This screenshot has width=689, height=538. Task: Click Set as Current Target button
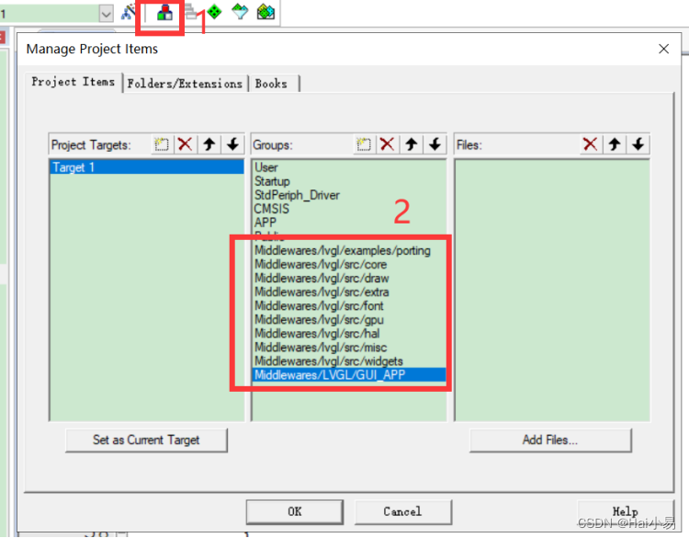pyautogui.click(x=146, y=440)
